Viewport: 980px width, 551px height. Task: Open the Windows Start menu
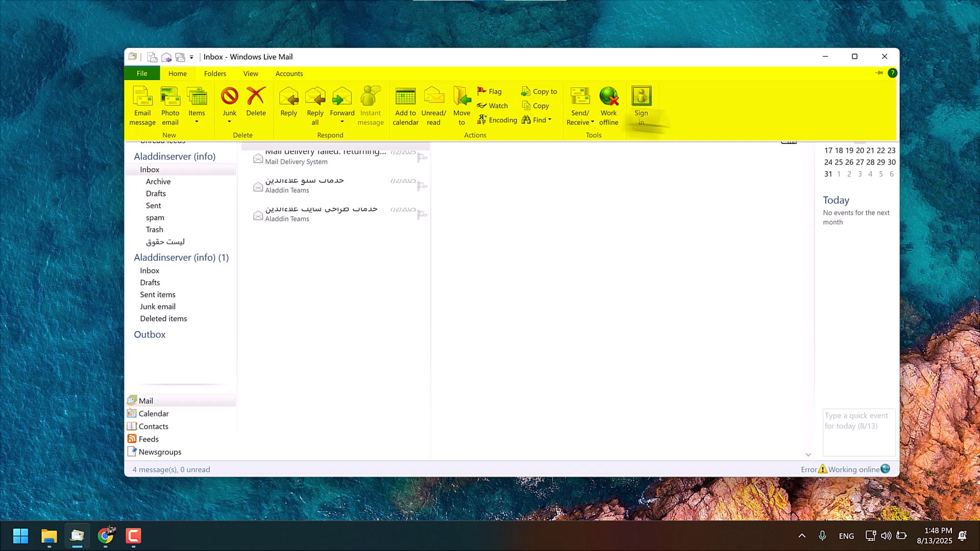[20, 536]
